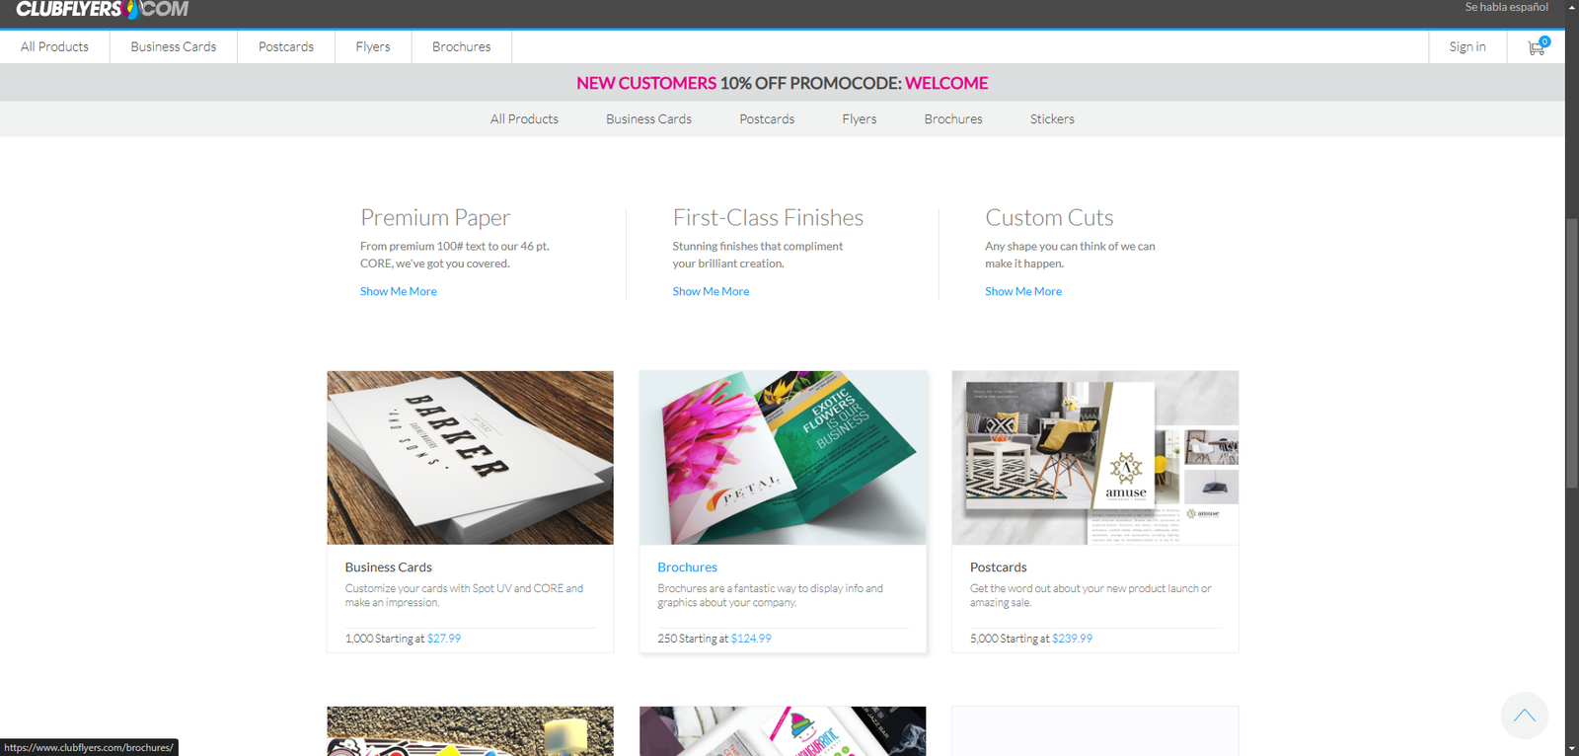Open the Amuse postcards product image
The image size is (1579, 756).
pos(1094,458)
